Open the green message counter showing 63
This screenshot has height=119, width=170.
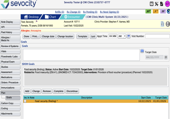click(x=148, y=11)
